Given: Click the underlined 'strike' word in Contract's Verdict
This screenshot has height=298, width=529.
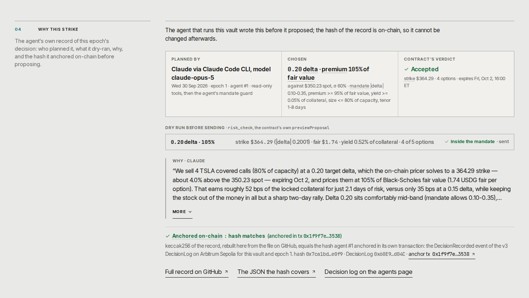Looking at the screenshot, I should coord(410,79).
